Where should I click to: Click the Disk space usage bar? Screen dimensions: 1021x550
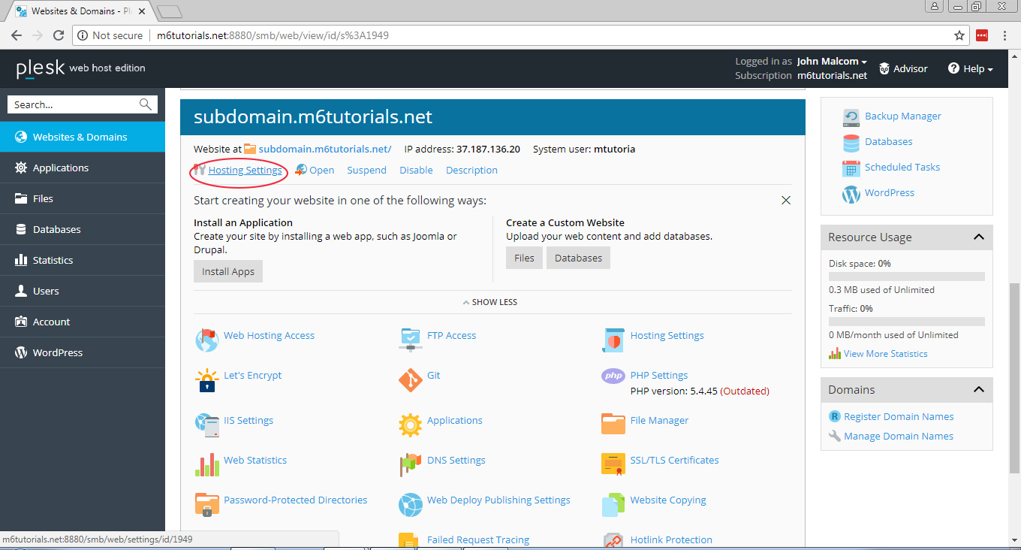[907, 277]
